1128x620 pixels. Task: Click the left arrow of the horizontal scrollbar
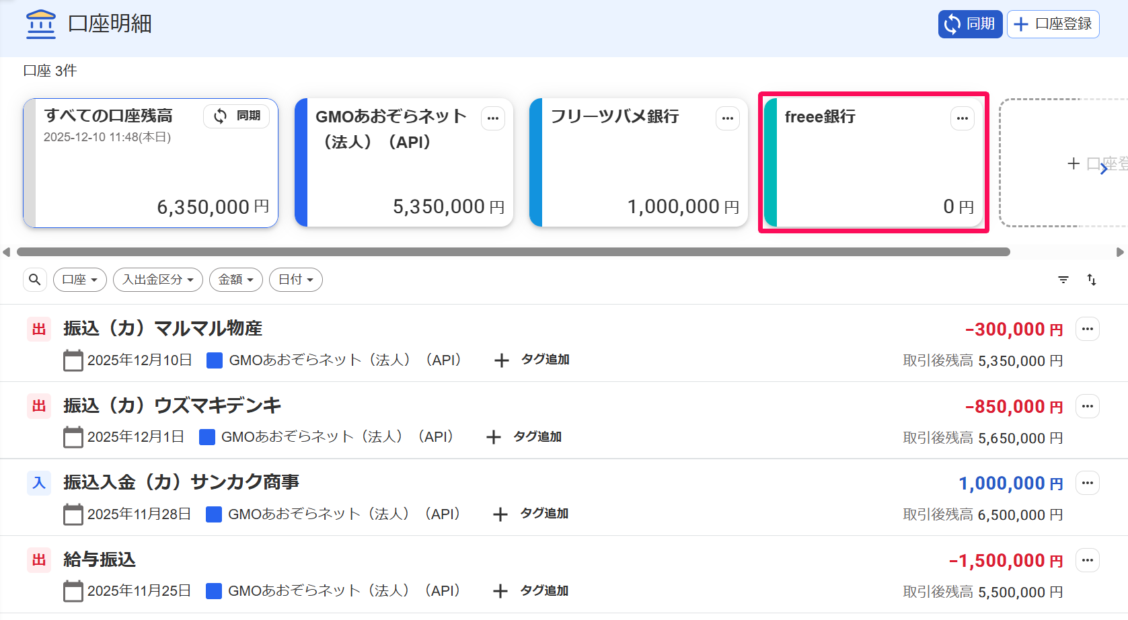7,252
